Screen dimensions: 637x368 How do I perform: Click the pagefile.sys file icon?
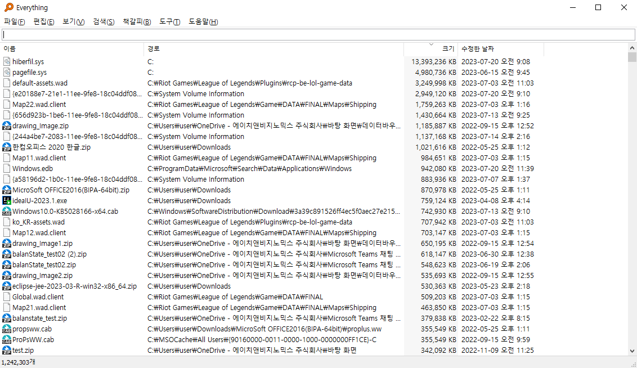[7, 72]
